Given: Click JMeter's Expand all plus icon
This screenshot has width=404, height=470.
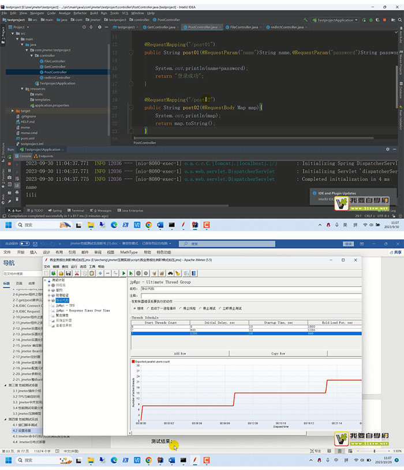Looking at the screenshot, I should [x=100, y=273].
